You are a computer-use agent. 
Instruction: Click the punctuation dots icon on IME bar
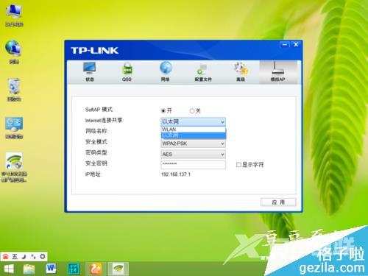[x=33, y=257]
